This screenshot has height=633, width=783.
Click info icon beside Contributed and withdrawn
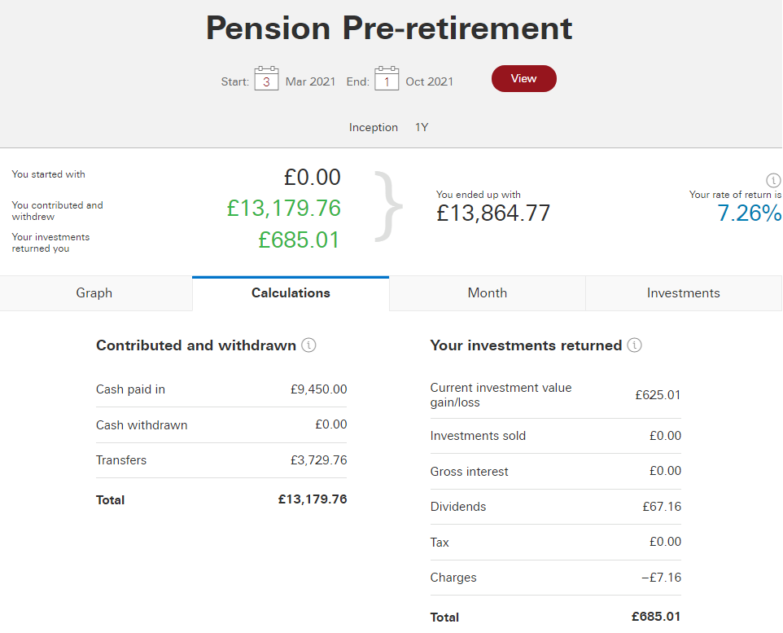point(308,345)
